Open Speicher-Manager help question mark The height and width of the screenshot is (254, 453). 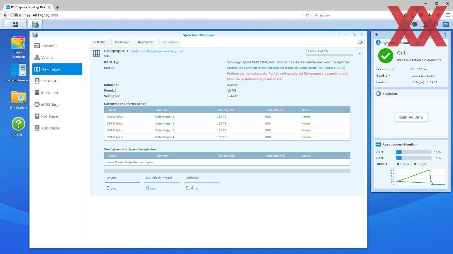[339, 35]
